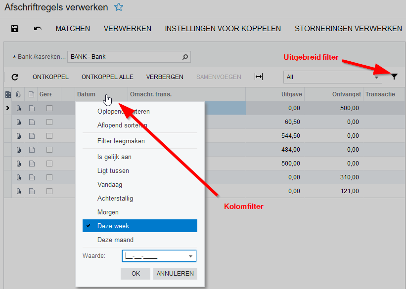Select the Achterstallig filter
The height and width of the screenshot is (289, 406).
[x=115, y=199]
